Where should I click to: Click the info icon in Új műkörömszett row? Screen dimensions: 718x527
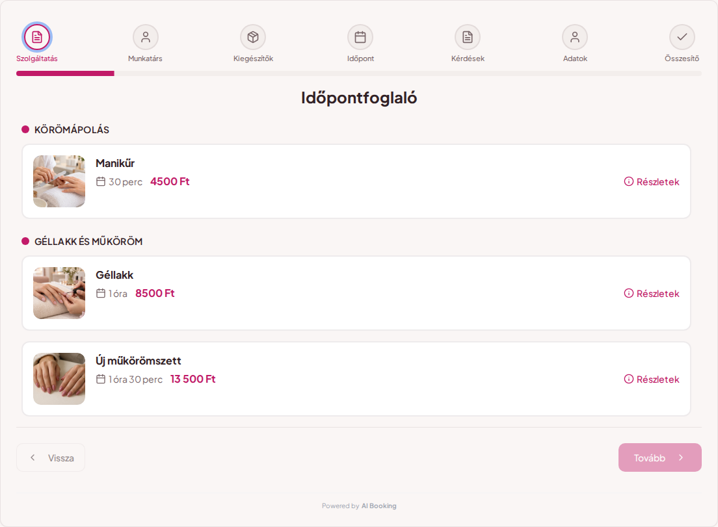(629, 379)
